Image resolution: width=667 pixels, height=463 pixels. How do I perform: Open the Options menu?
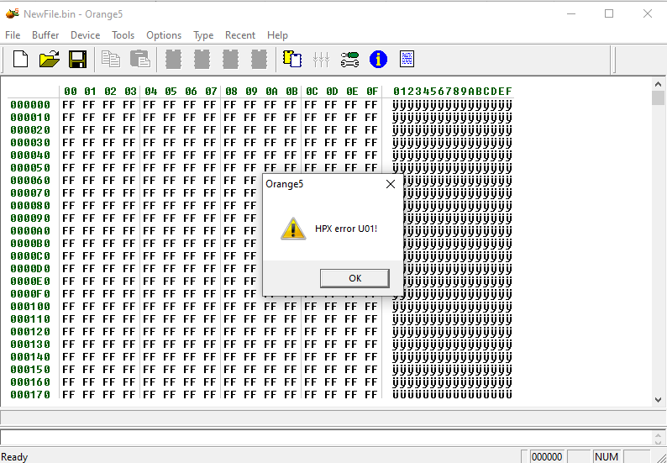tap(163, 35)
